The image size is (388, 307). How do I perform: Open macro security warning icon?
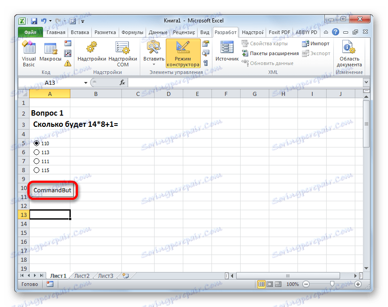coord(68,63)
